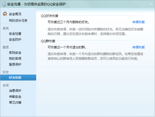Click the home icon beside 安全概况
155x117 pixels.
5,14
